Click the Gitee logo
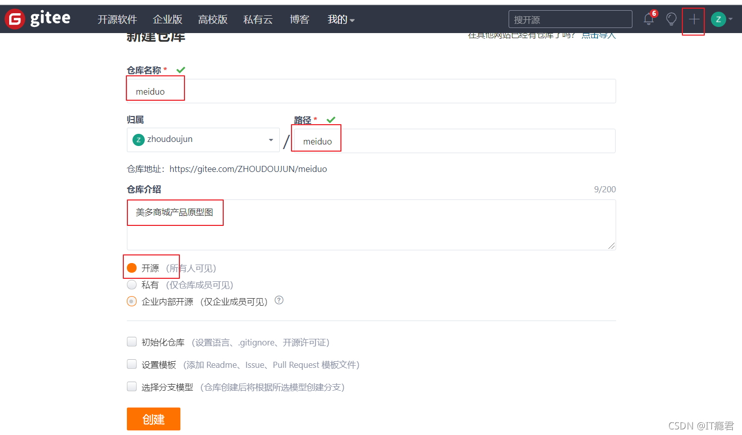 click(x=38, y=19)
